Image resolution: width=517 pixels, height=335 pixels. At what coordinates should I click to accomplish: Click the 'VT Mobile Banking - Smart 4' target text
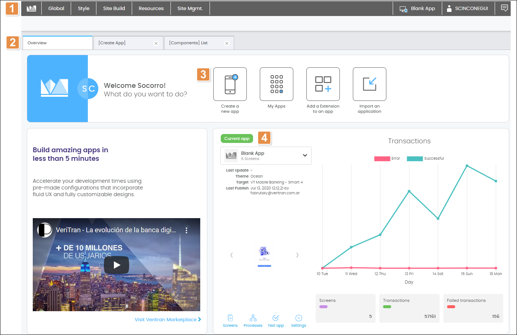pos(277,182)
